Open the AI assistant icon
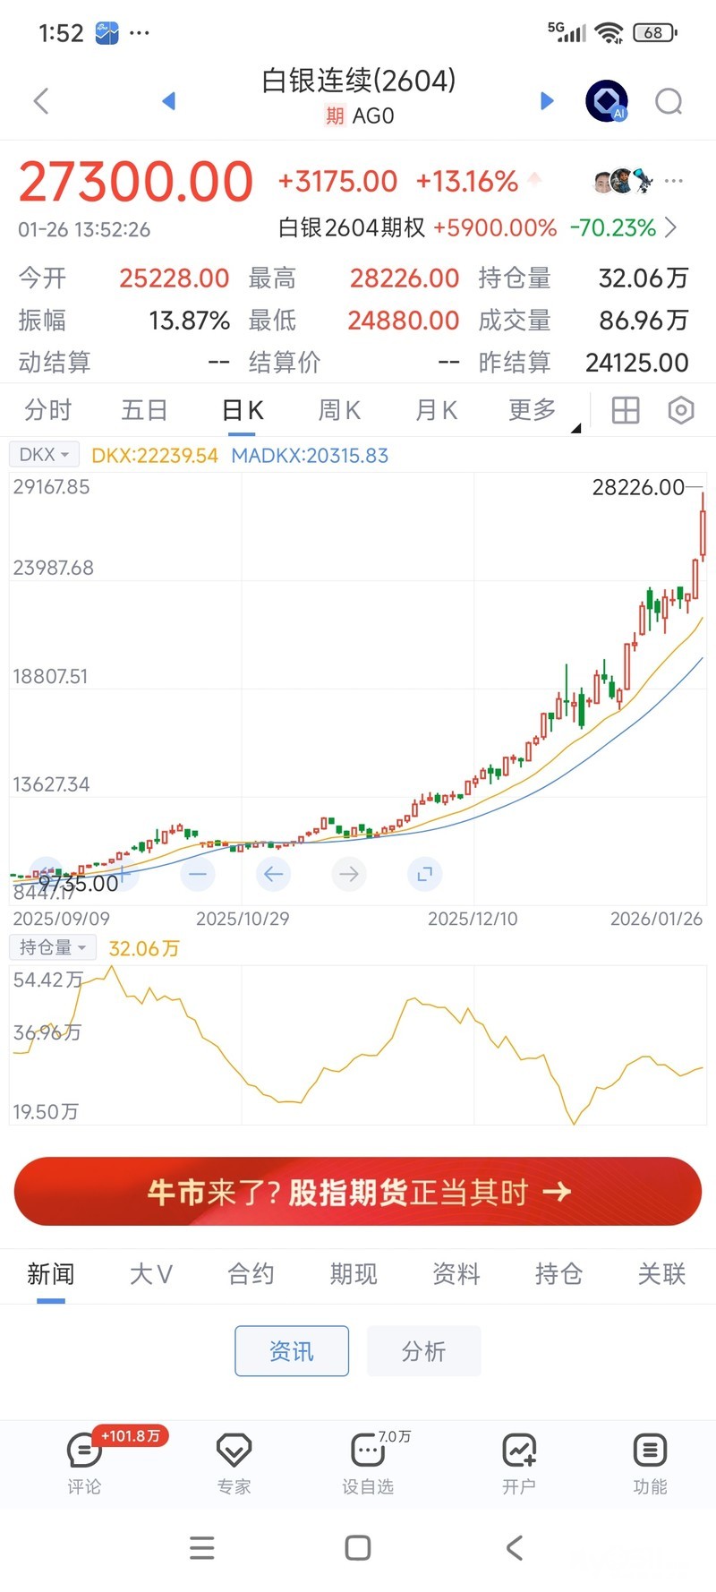This screenshot has width=716, height=1592. (607, 101)
